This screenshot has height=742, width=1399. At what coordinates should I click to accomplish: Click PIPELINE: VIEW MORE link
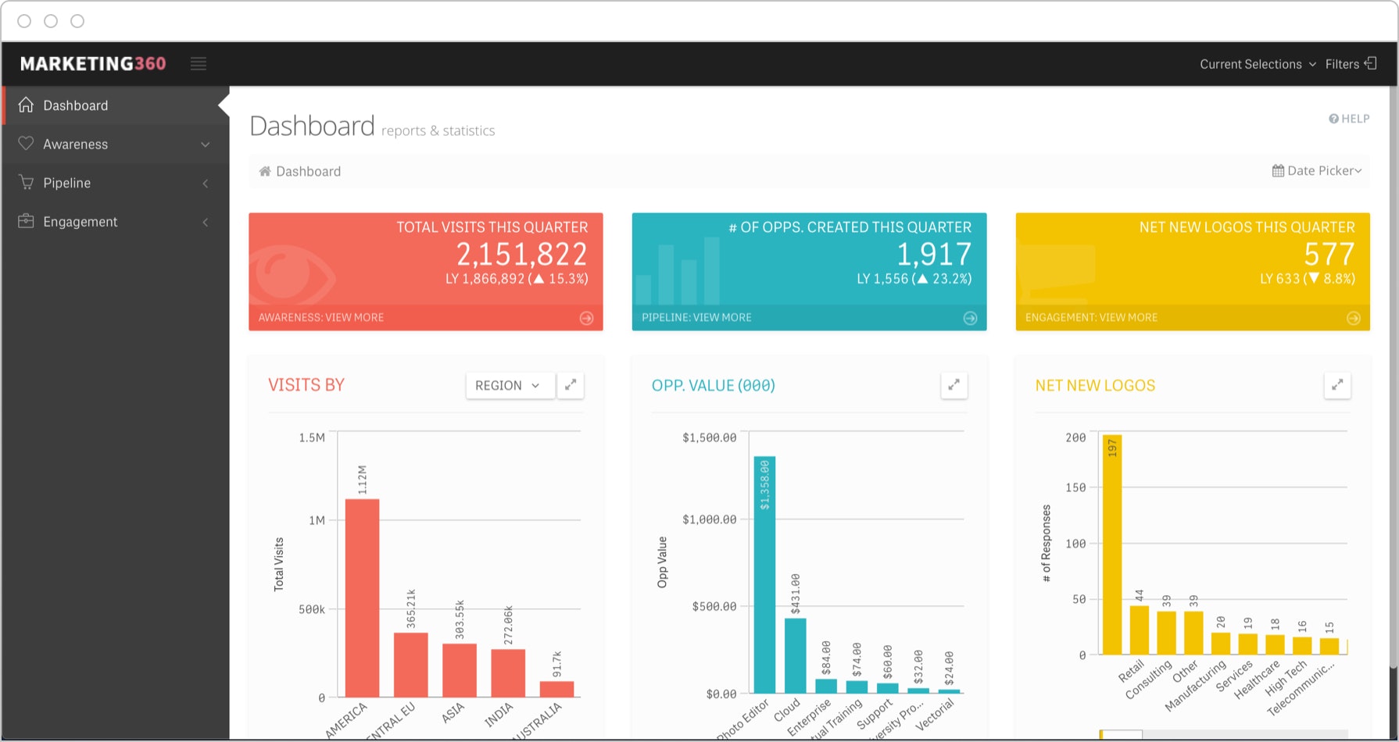point(696,318)
